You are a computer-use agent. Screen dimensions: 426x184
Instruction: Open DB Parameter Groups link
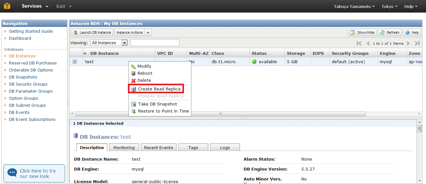point(31,91)
